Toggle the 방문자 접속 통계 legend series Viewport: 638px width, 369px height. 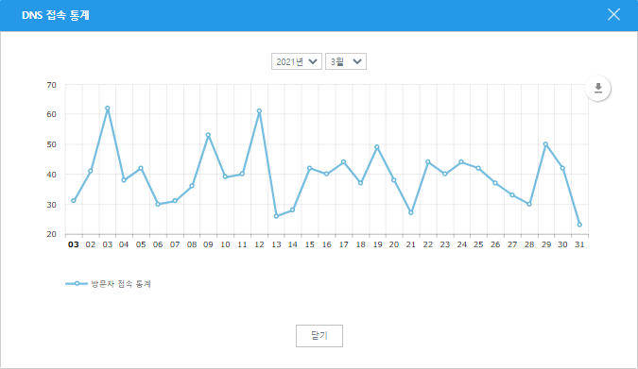[109, 284]
